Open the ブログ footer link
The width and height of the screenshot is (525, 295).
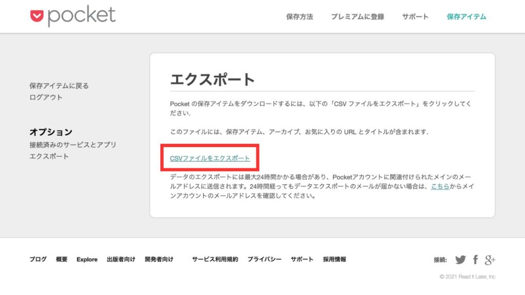(x=38, y=259)
